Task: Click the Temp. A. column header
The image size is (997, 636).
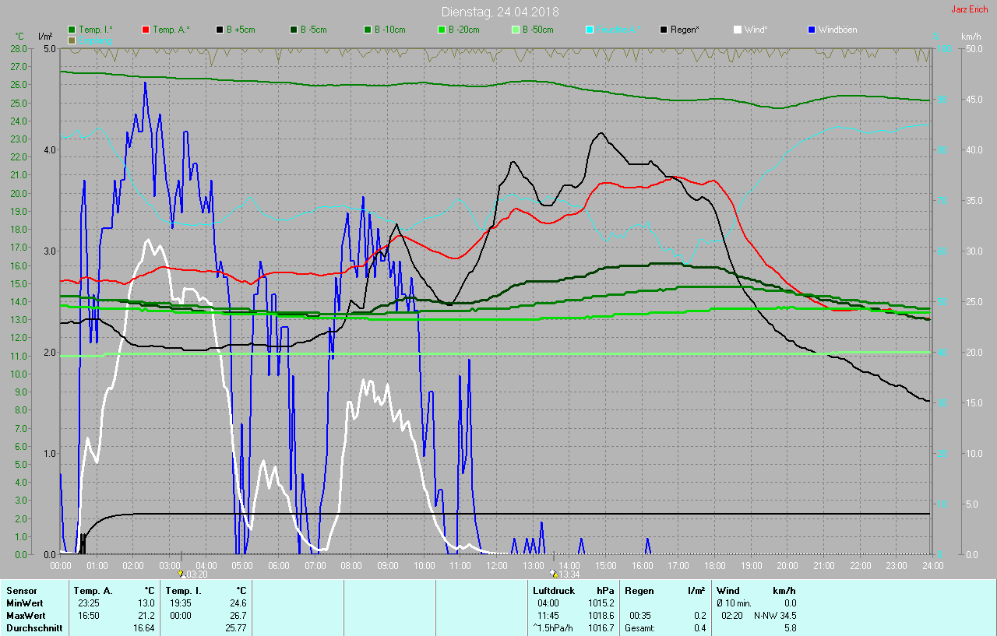Action: tap(93, 591)
